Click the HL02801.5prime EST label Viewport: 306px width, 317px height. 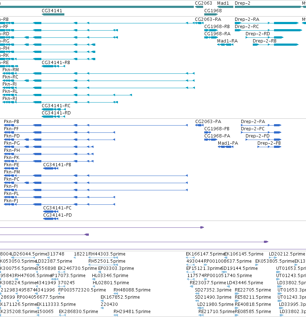click(x=111, y=283)
